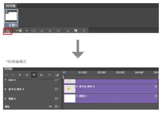164x115 pixels.
Task: Step to next frame in video timeline
Action: [x=27, y=75]
